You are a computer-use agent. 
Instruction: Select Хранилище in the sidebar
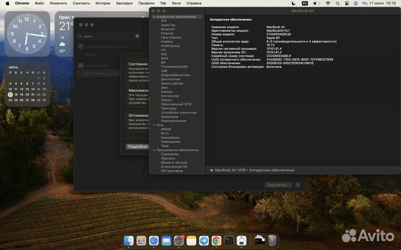pyautogui.click(x=169, y=117)
